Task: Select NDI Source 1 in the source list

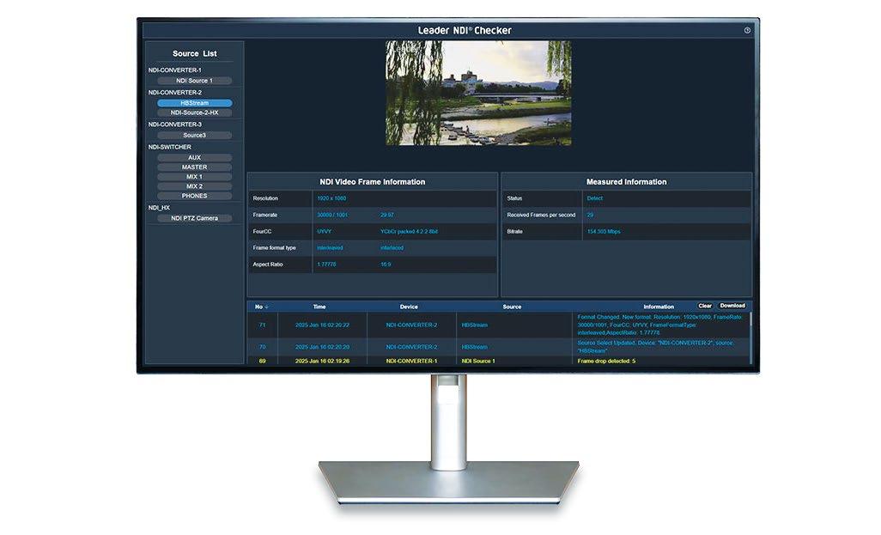Action: (194, 81)
